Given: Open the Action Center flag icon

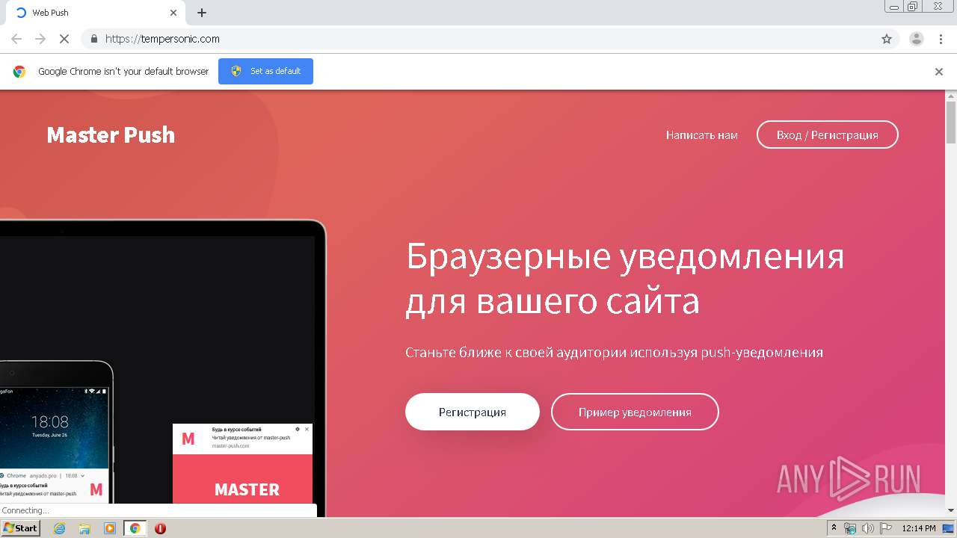Looking at the screenshot, I should [886, 528].
